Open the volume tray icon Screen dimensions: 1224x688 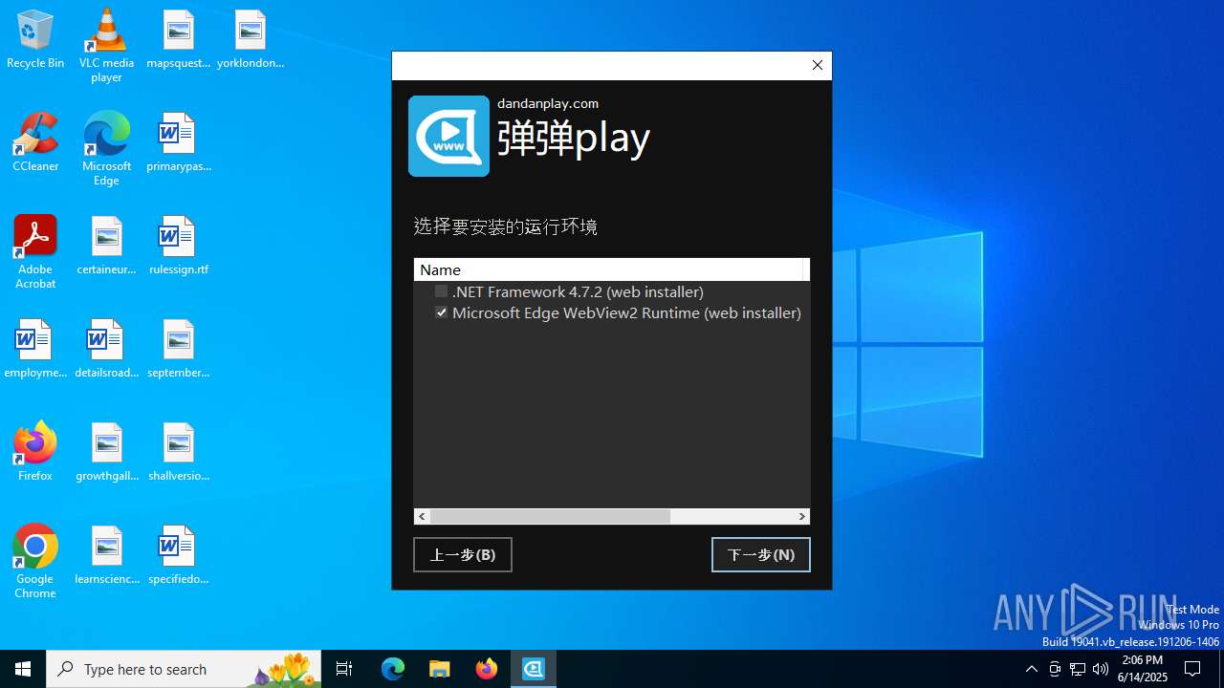[x=1101, y=669]
